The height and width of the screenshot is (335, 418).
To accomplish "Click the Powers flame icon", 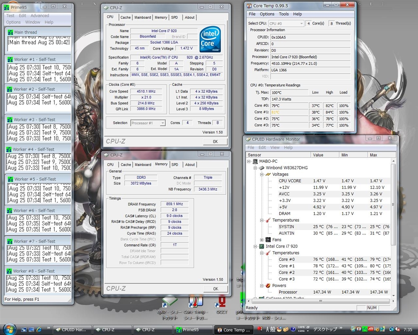I will 268,286.
